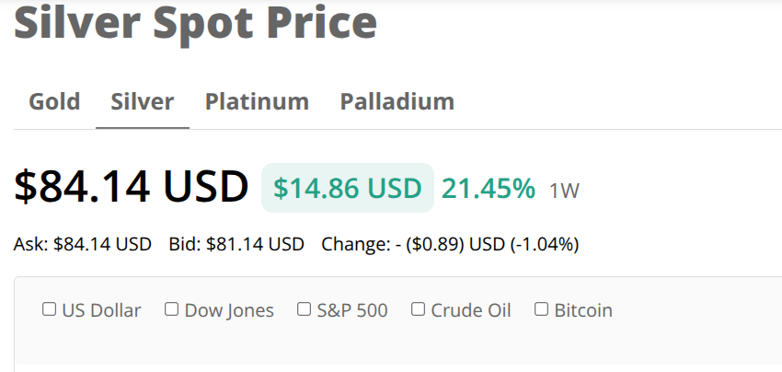Open the Platinum tab
This screenshot has height=372, width=782.
(x=257, y=101)
